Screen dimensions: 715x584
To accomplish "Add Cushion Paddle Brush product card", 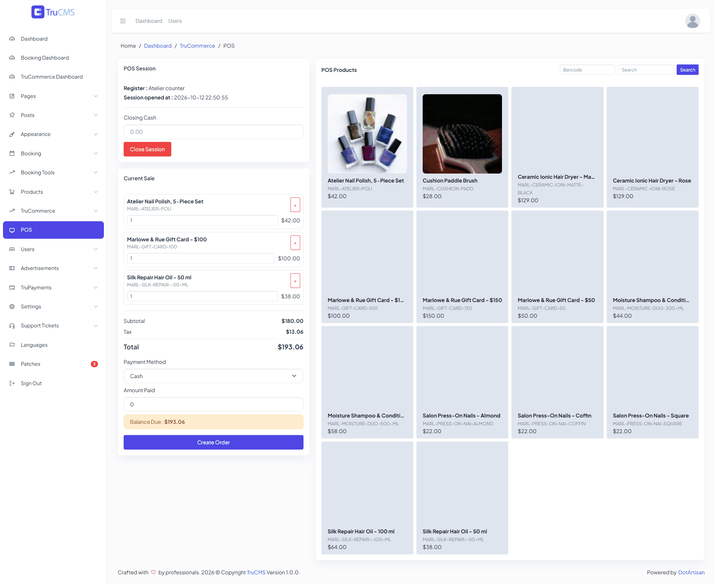I will coord(462,147).
